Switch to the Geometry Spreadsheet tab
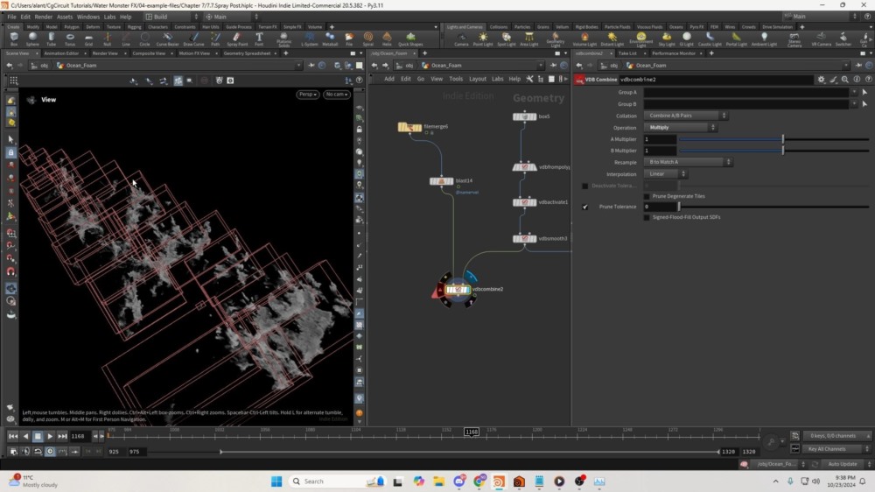This screenshot has height=492, width=875. 247,53
